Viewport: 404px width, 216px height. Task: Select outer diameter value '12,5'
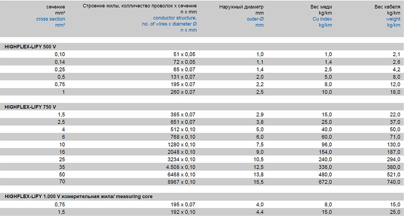259,167
